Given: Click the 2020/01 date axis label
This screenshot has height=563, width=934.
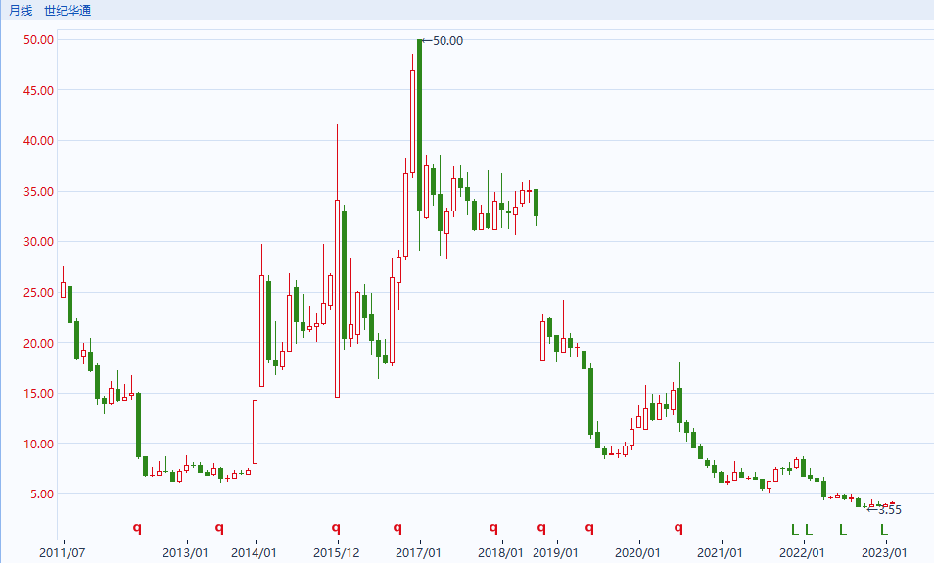Looking at the screenshot, I should pos(638,553).
